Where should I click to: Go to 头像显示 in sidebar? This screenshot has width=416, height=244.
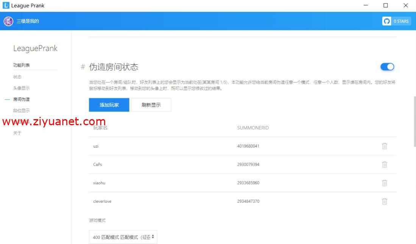point(22,88)
